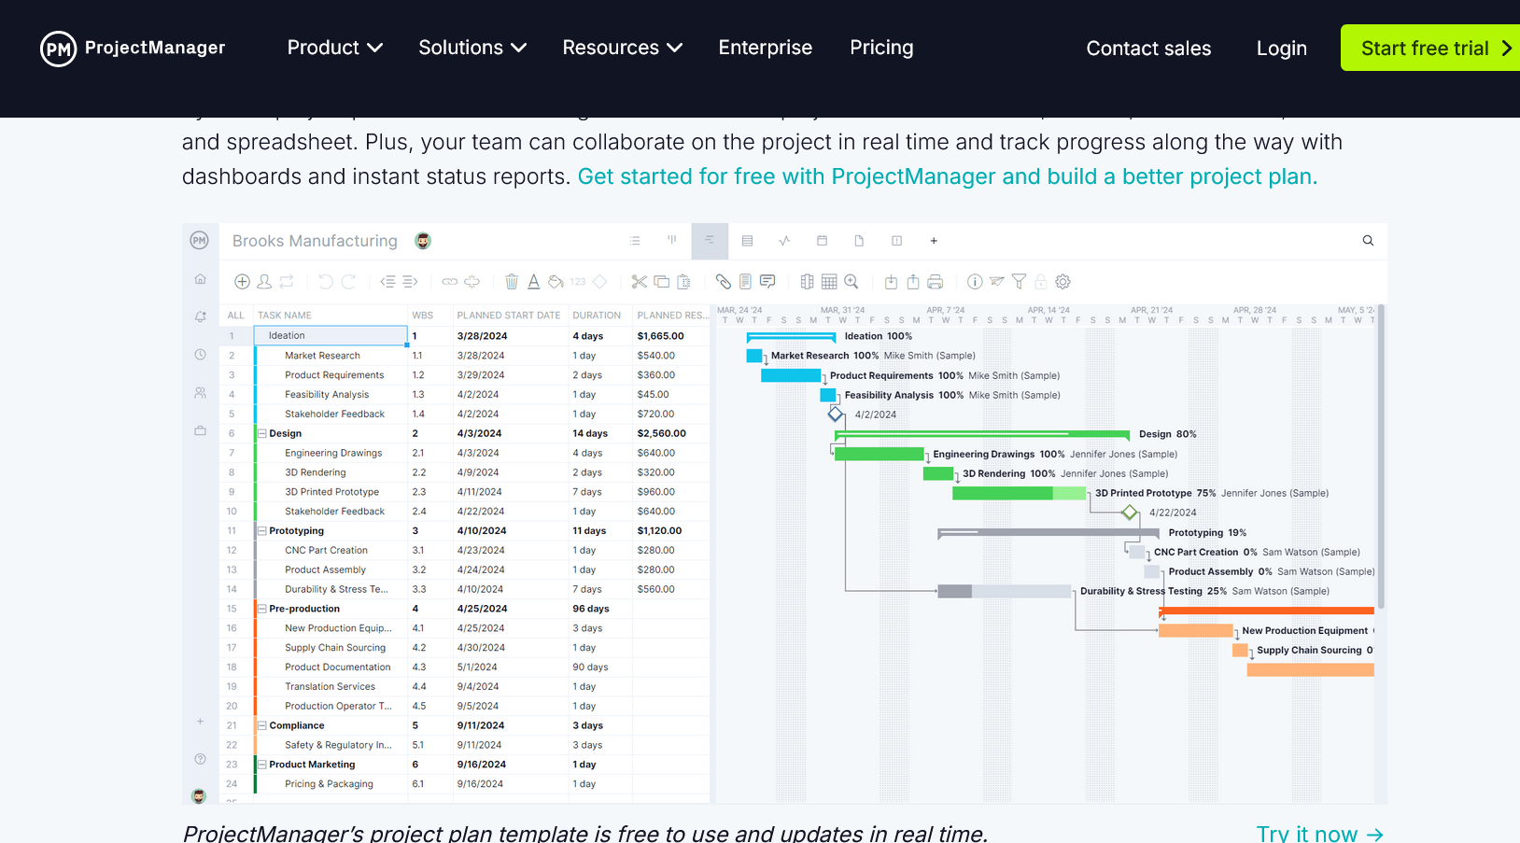Click the indent task icon
Screen dimensions: 1520x843
point(410,282)
